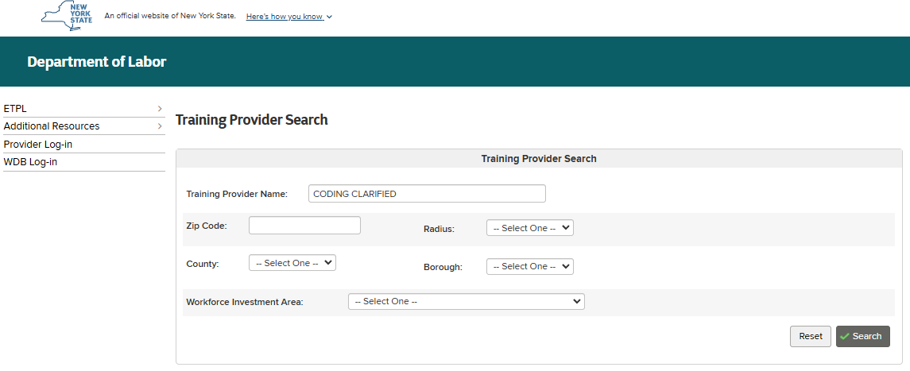Click the arrow beside Additional Resources

[x=160, y=126]
